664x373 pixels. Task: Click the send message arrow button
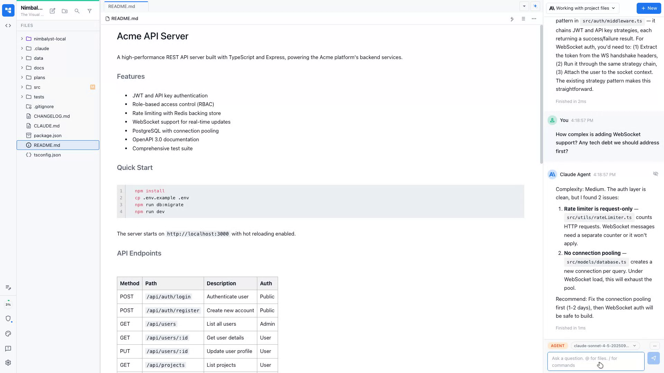[653, 358]
